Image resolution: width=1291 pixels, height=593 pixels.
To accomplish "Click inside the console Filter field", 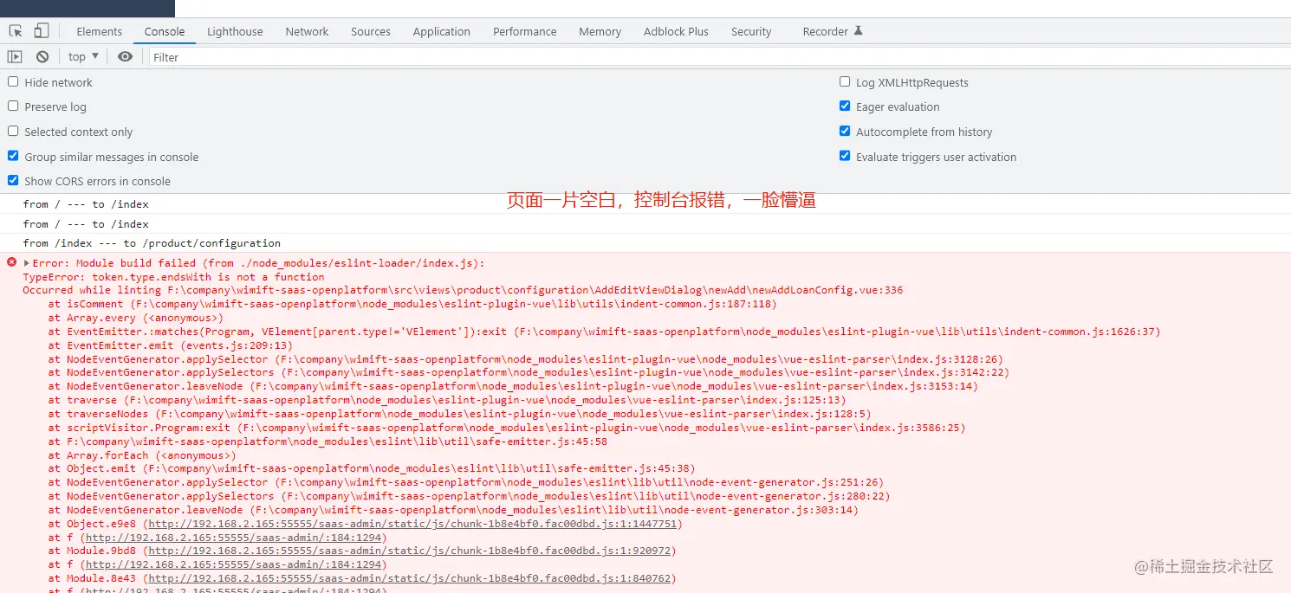I will pyautogui.click(x=719, y=57).
